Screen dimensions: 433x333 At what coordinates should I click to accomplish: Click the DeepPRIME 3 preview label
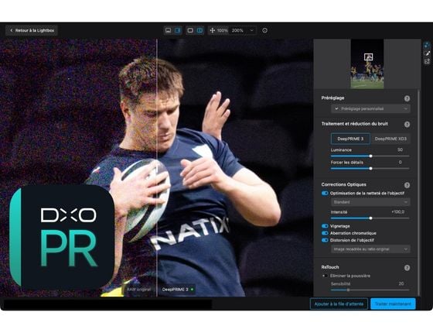(178, 290)
